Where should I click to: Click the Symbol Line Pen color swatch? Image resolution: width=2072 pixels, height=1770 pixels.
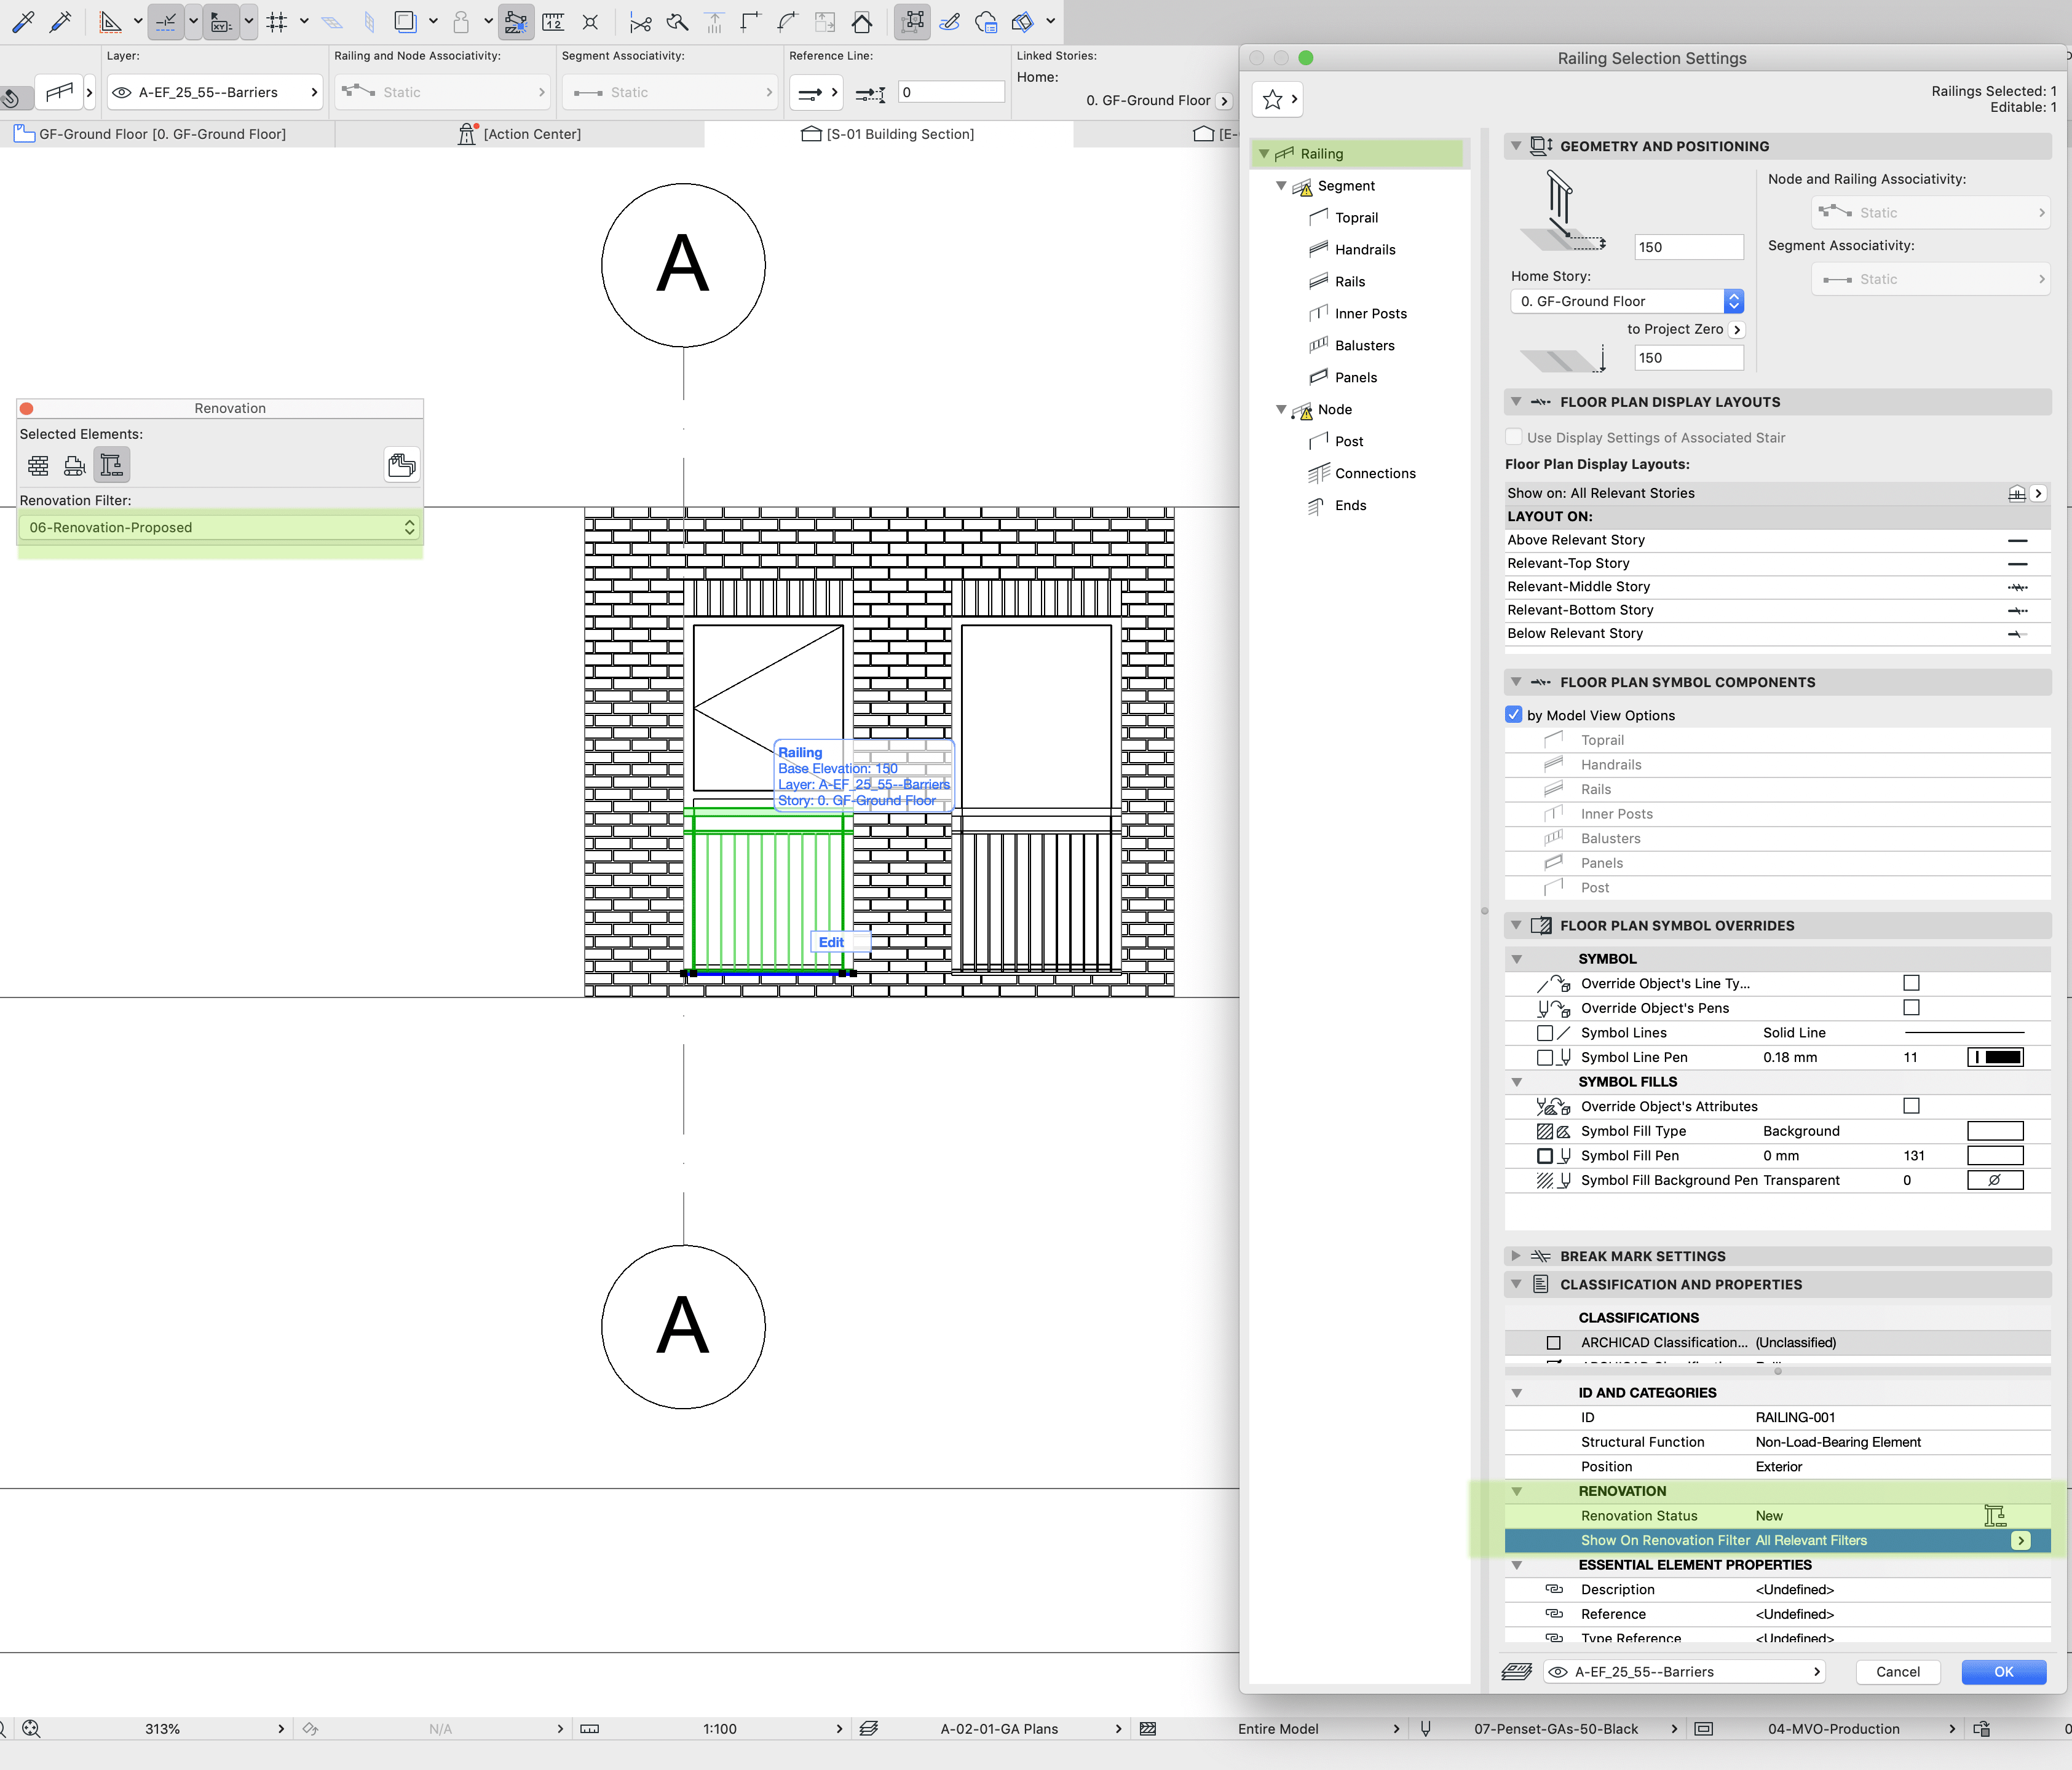pyautogui.click(x=1995, y=1058)
